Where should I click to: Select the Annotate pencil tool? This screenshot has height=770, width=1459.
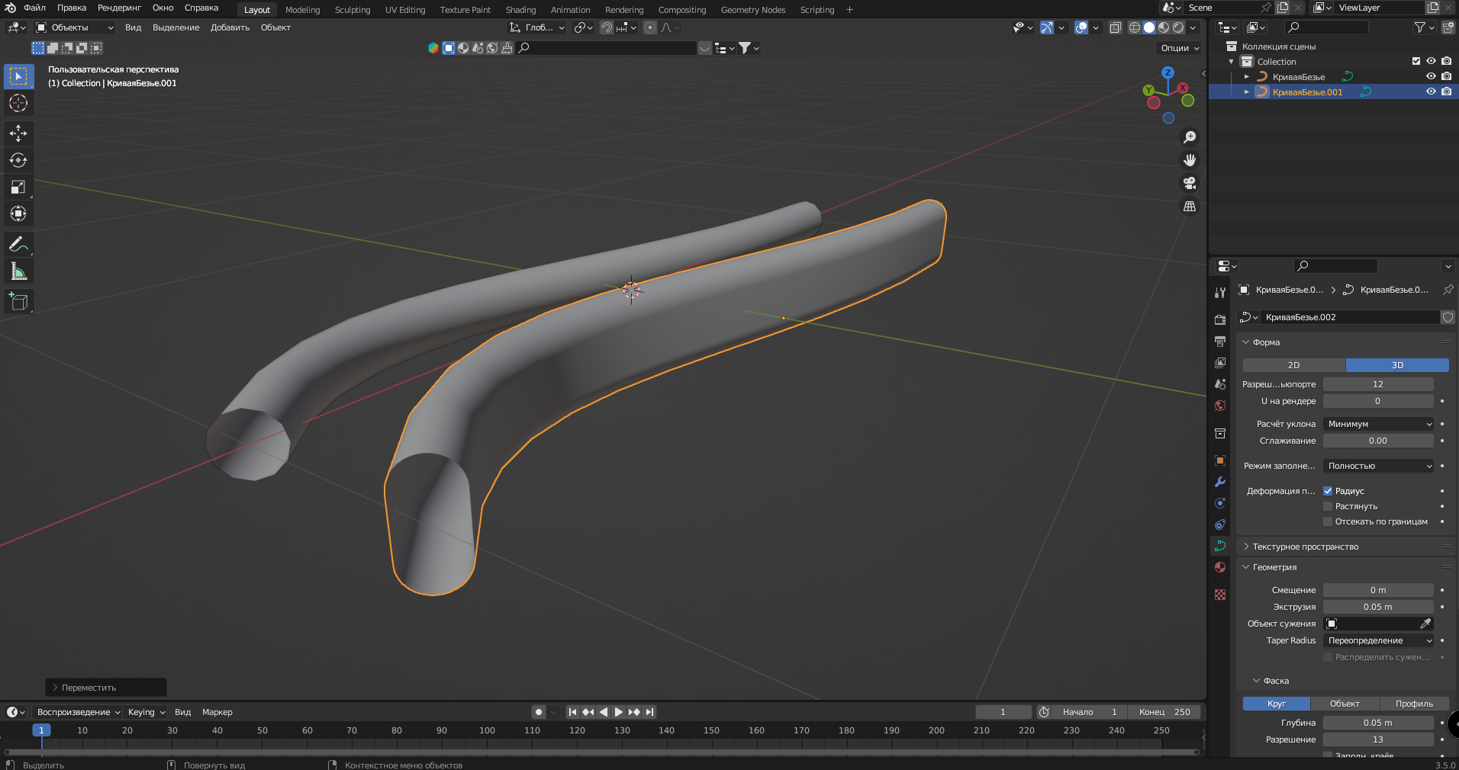(18, 245)
